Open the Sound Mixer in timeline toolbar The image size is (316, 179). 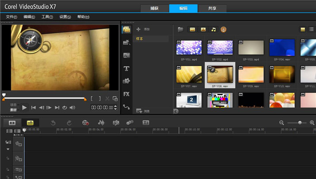point(101,122)
